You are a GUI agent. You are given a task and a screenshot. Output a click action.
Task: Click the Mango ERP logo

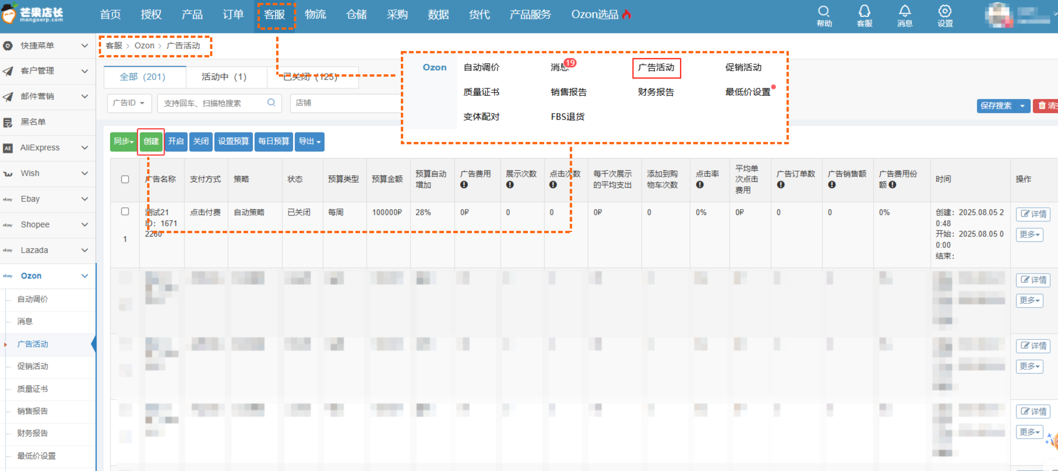pyautogui.click(x=33, y=14)
